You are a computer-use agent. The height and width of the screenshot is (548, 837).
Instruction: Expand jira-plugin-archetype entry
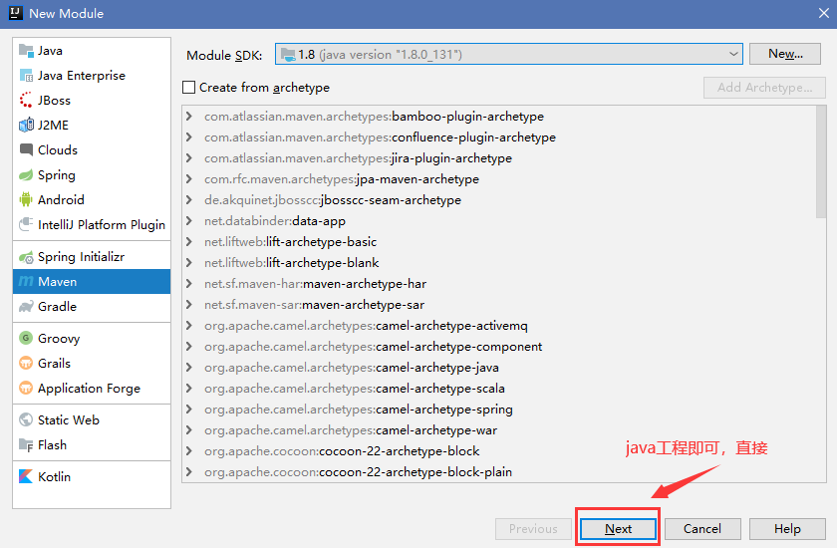189,158
